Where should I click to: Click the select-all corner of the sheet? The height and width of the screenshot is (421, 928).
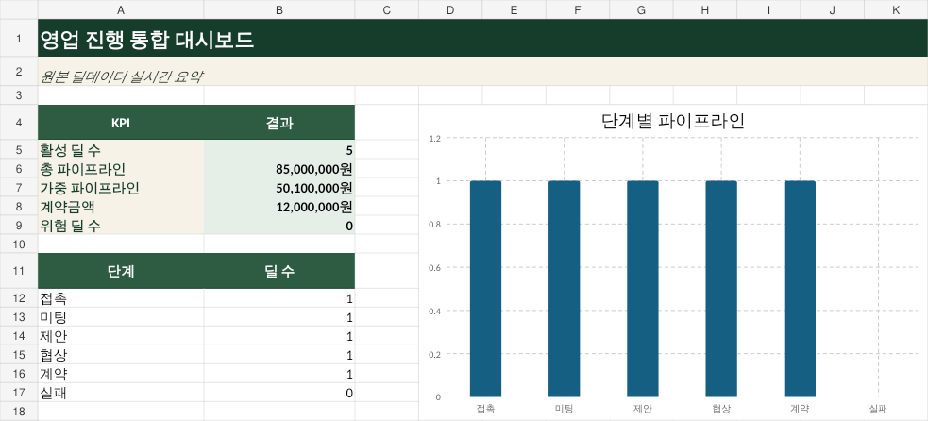click(19, 9)
